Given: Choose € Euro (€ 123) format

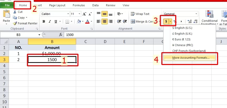Looking at the screenshot, I should pyautogui.click(x=190, y=39).
